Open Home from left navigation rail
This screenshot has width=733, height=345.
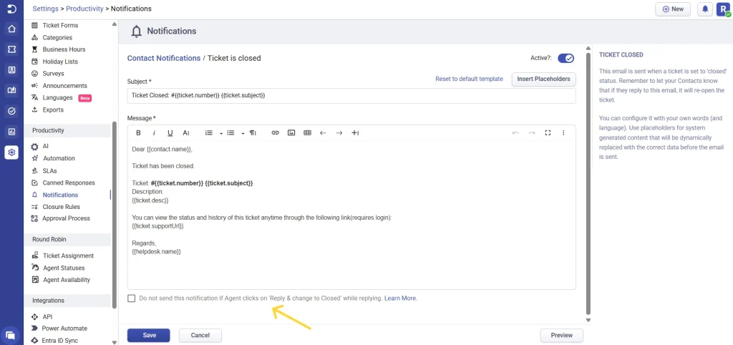11,29
